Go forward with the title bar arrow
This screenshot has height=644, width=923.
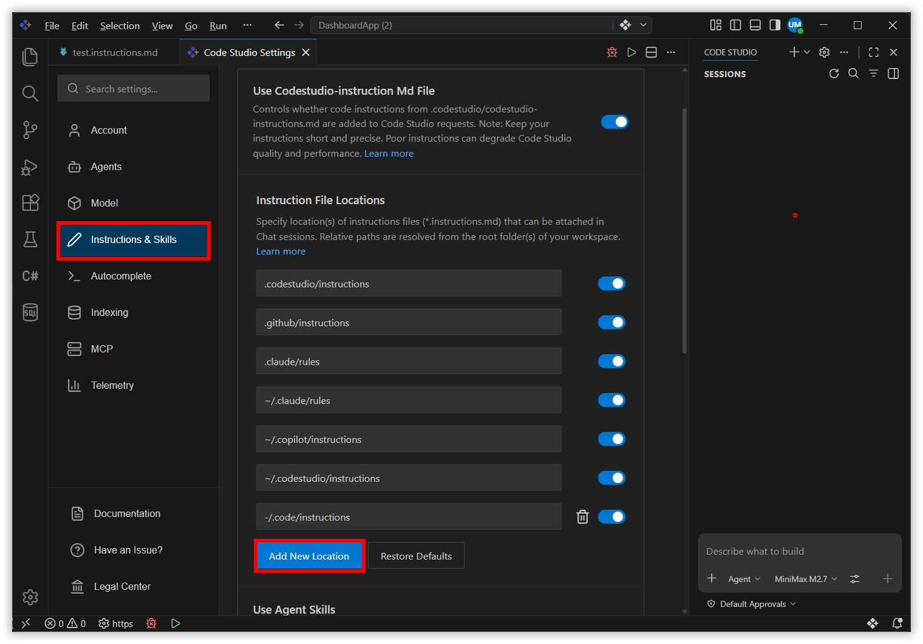[299, 25]
